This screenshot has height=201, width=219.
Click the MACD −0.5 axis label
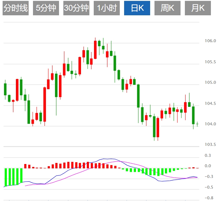[209, 187]
